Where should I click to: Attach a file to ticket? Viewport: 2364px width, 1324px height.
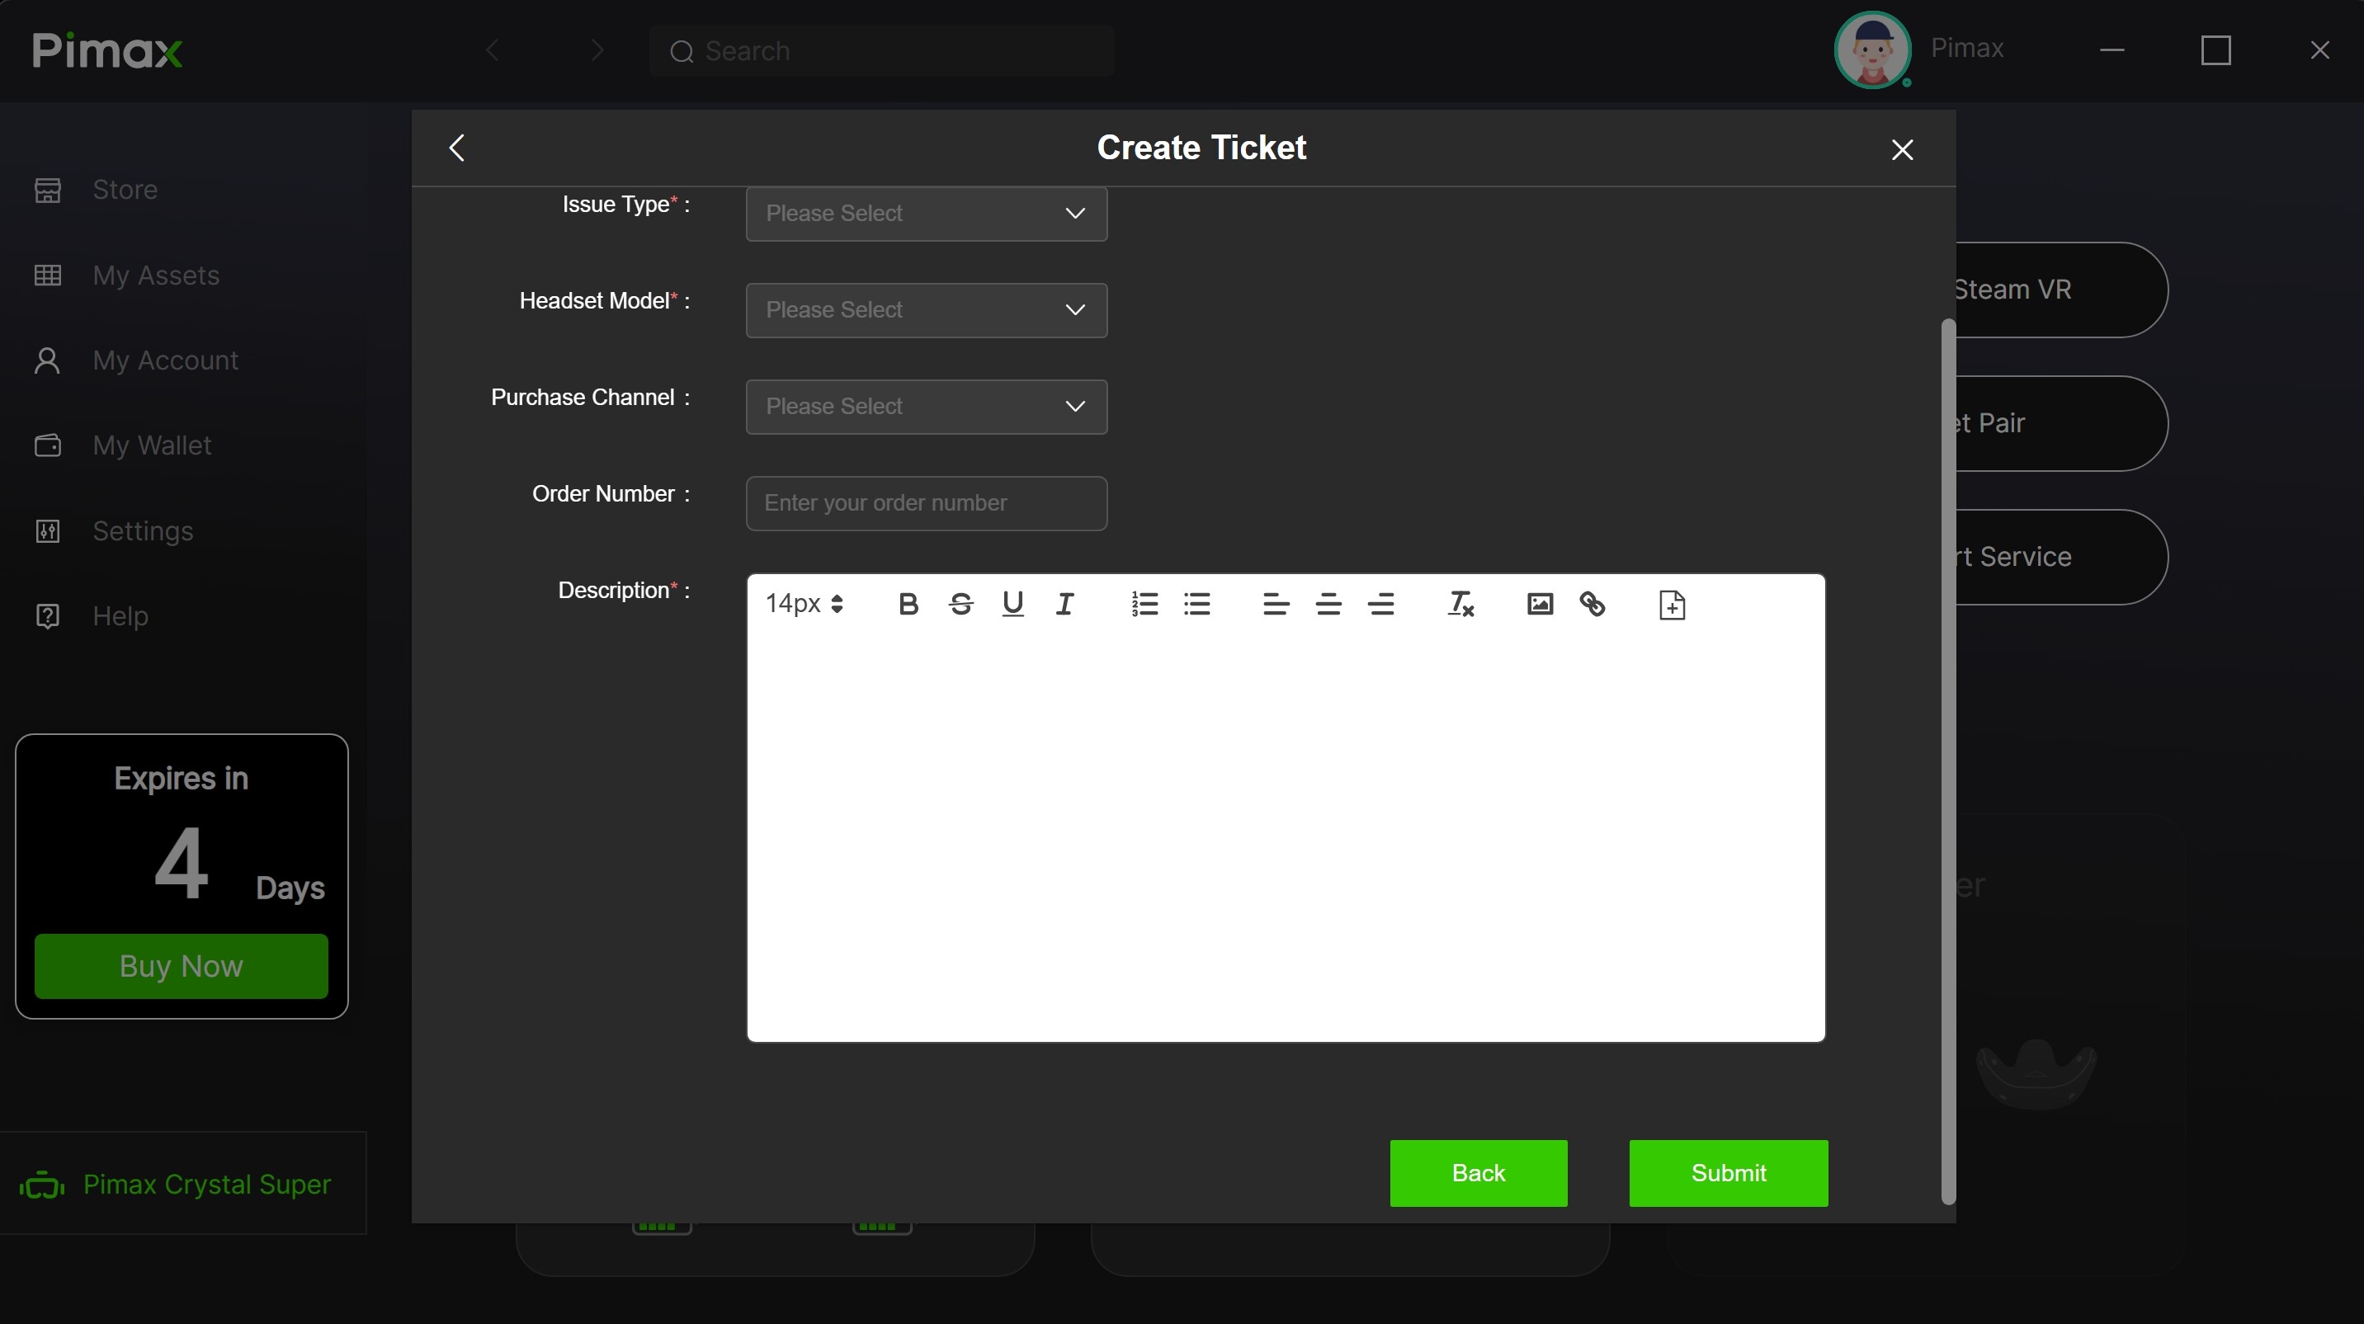pos(1671,605)
